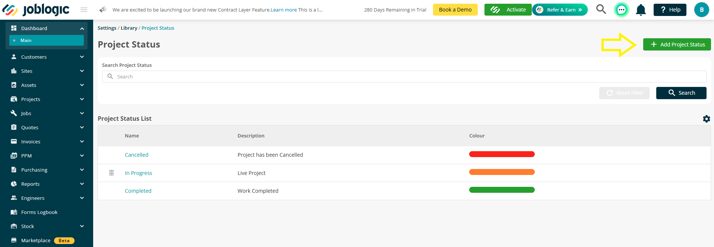Expand the Quotes menu chevron

pyautogui.click(x=82, y=127)
